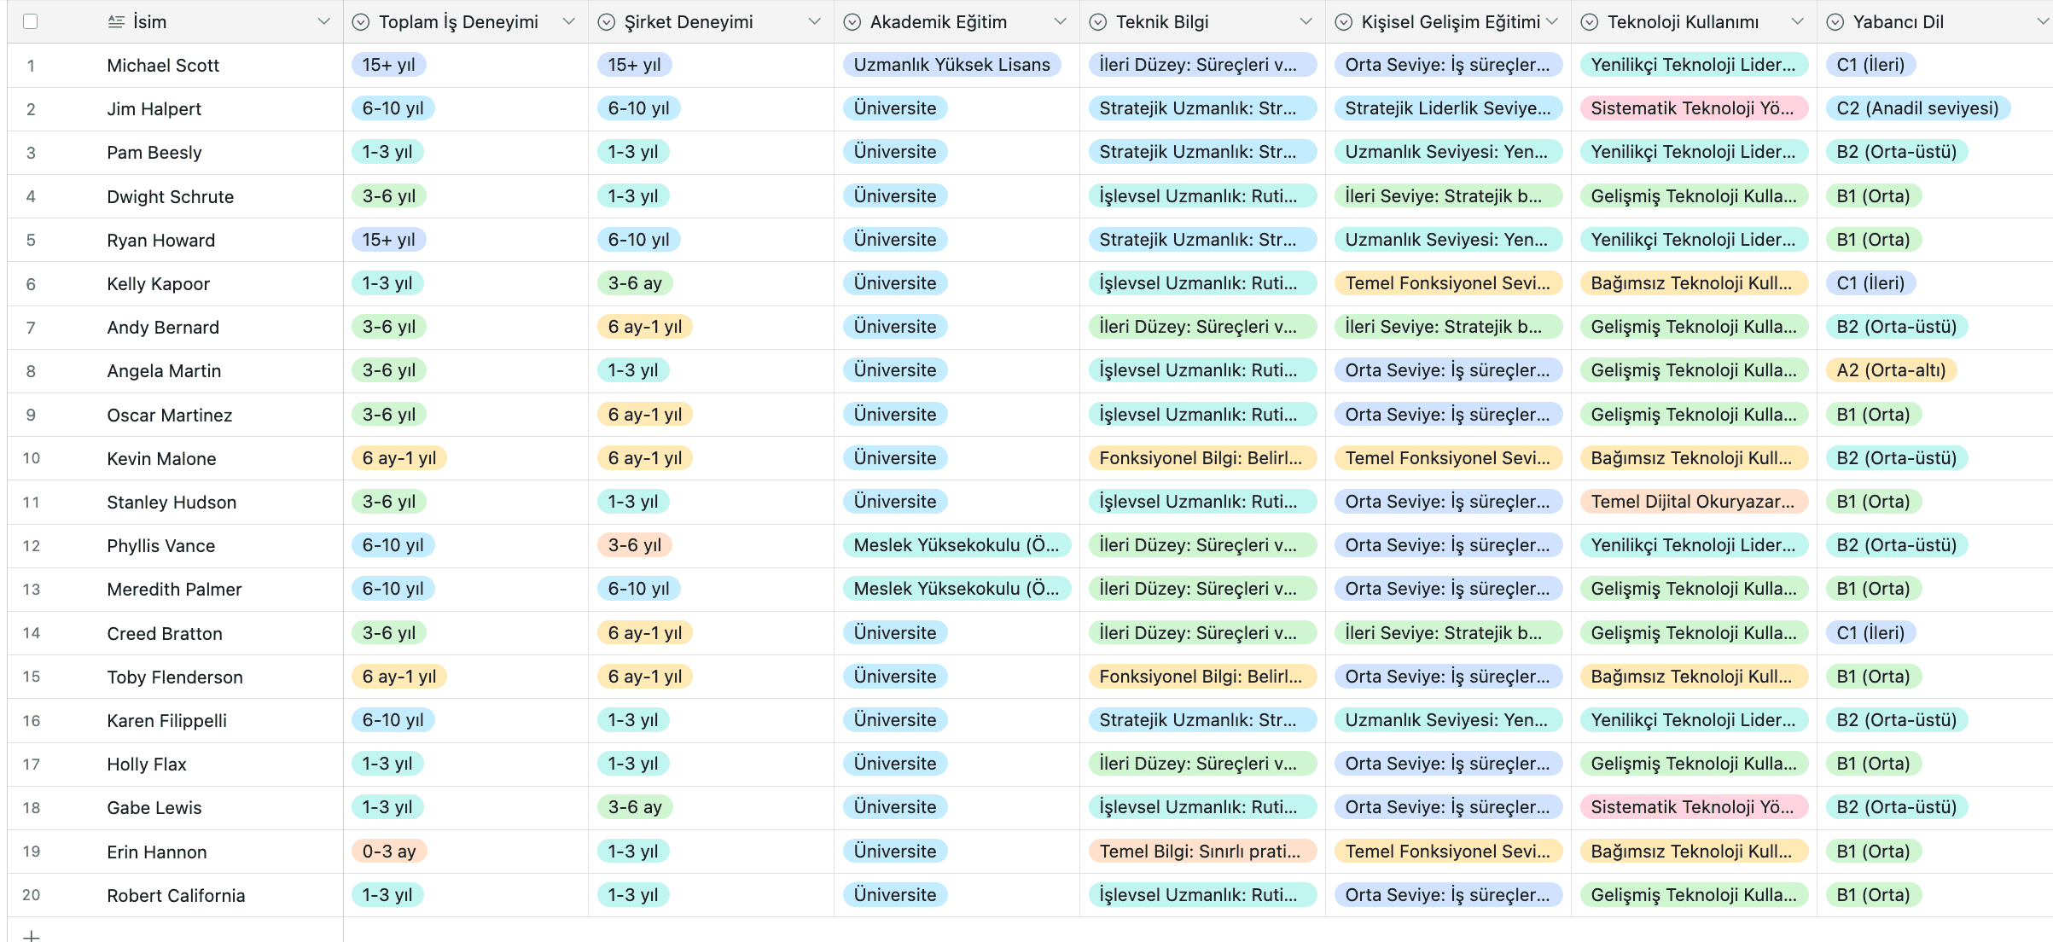The width and height of the screenshot is (2053, 942).
Task: Click single-select icon beside Teknik Bilgi
Action: pos(1098,22)
